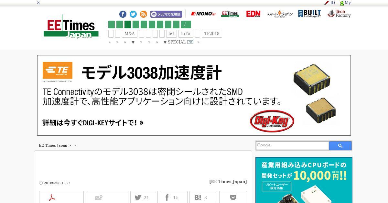Click the PR badge next to SPECIAL

[x=190, y=42]
